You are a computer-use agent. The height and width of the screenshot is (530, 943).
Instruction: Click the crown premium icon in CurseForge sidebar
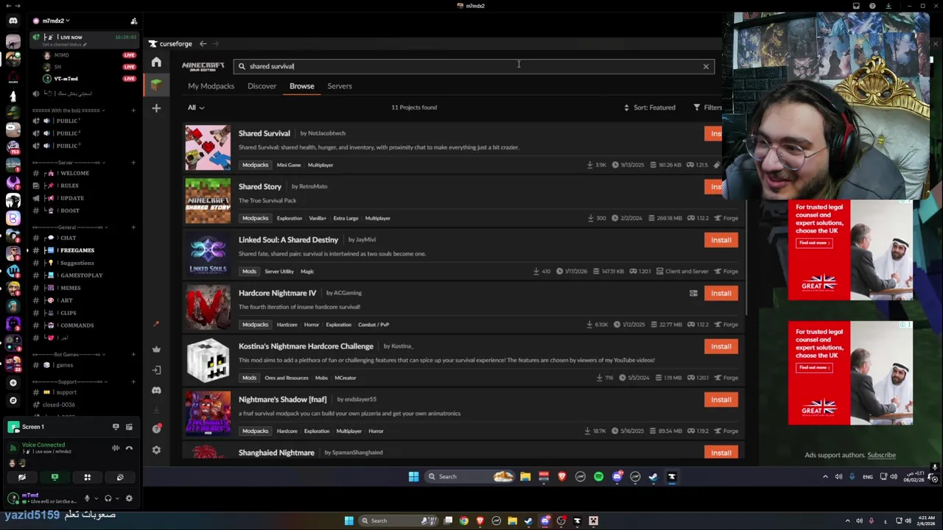pos(156,350)
